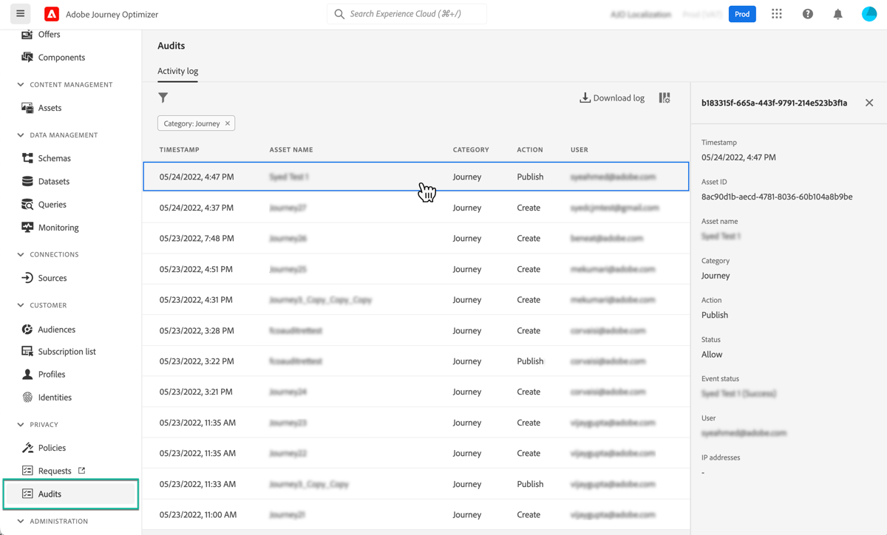Select the Datasets sidebar icon
This screenshot has width=887, height=535.
click(27, 181)
